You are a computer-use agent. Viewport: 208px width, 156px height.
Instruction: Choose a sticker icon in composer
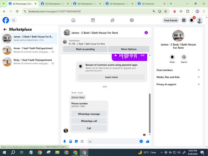click(76, 141)
